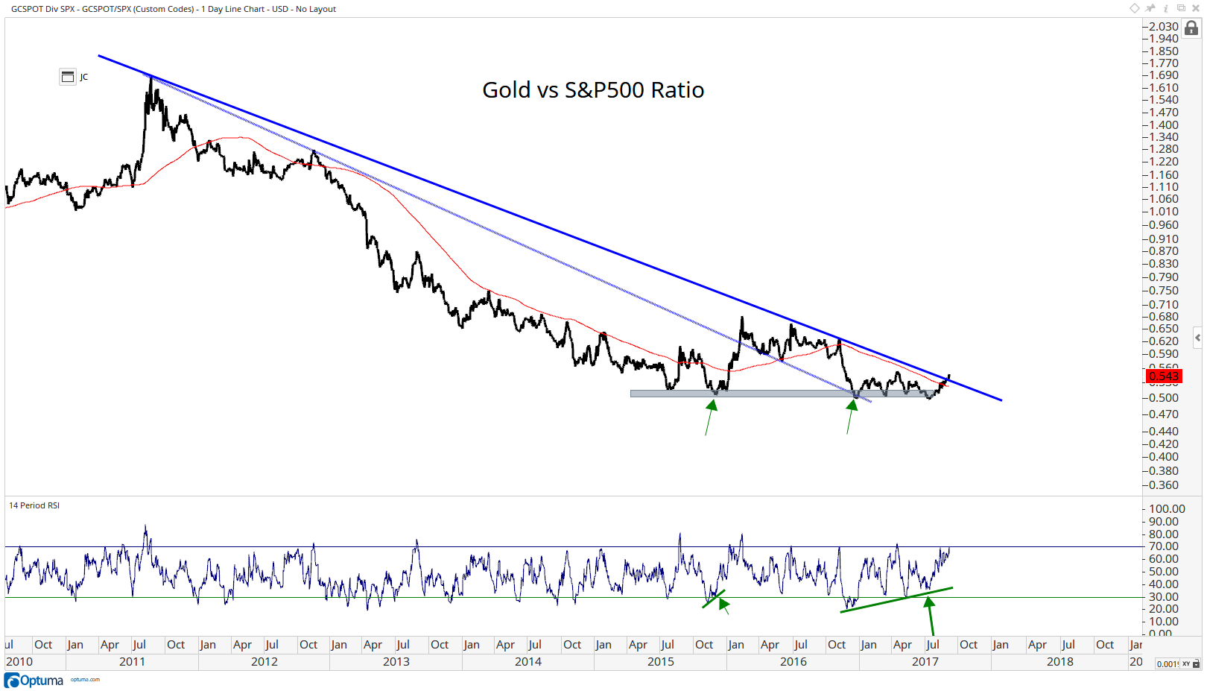Click the 2.030 value on price scale
1207x691 pixels.
1164,27
